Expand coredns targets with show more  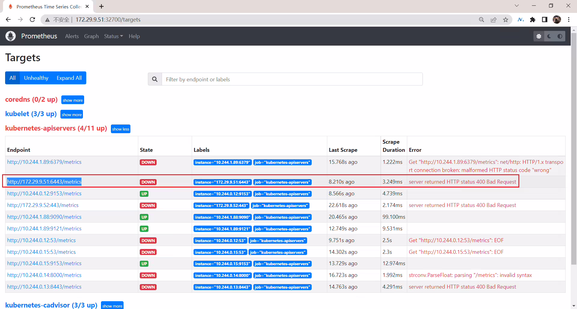pos(73,100)
